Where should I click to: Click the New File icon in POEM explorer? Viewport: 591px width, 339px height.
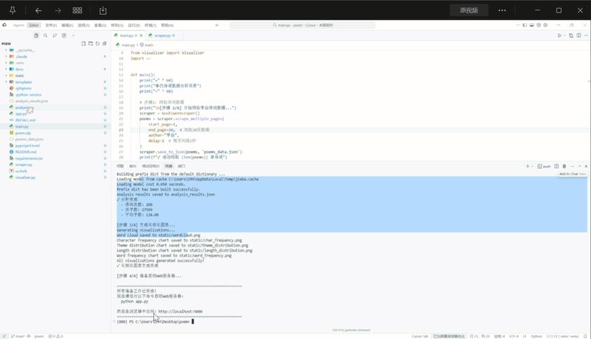[84, 43]
